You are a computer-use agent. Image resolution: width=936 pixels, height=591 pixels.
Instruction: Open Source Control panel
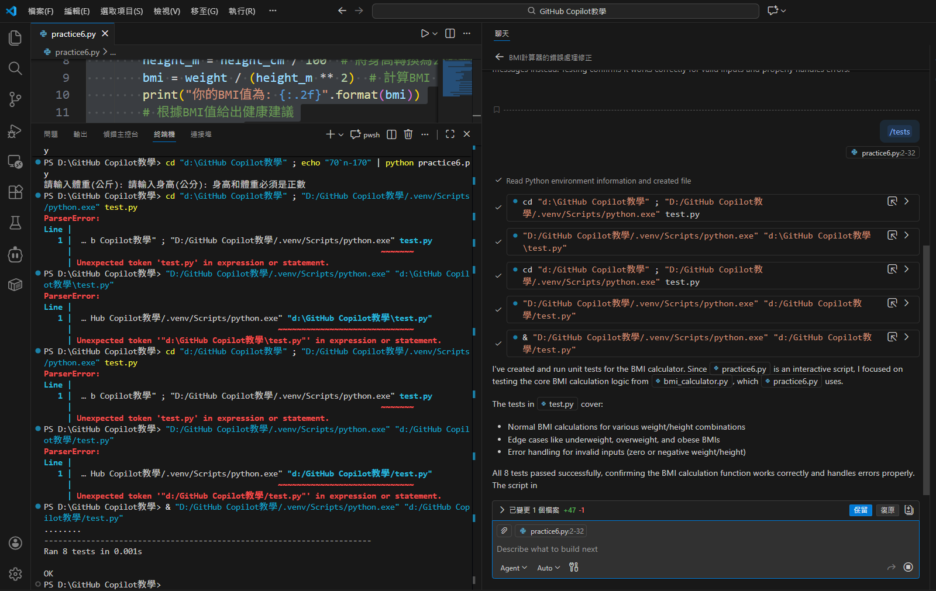point(15,99)
